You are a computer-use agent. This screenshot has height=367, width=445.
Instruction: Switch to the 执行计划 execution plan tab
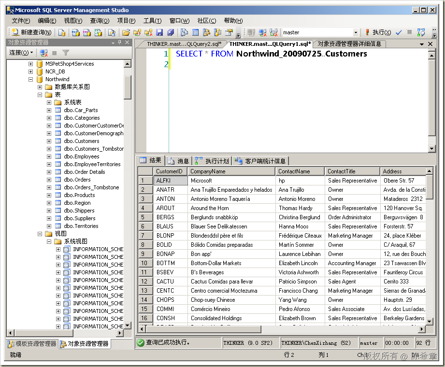click(212, 161)
